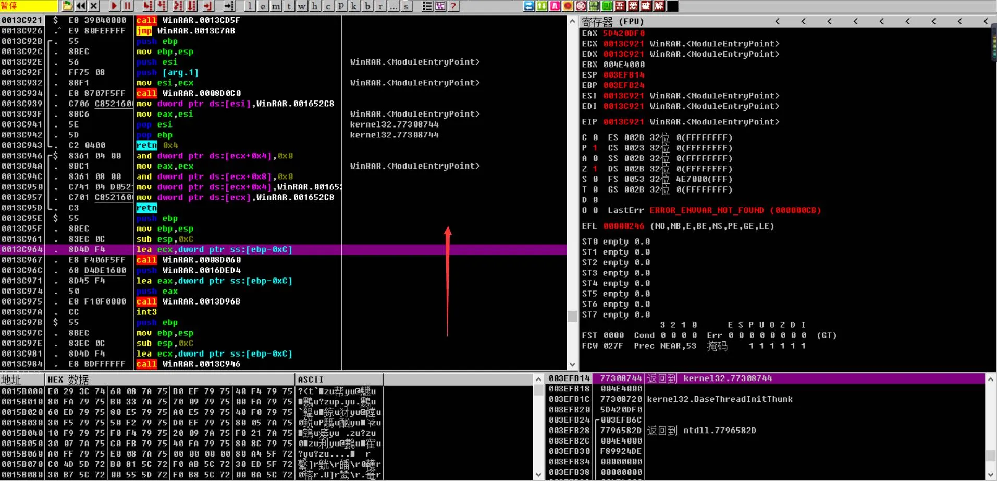Image resolution: width=997 pixels, height=481 pixels.
Task: Close the debugged program with the X icon
Action: click(94, 6)
